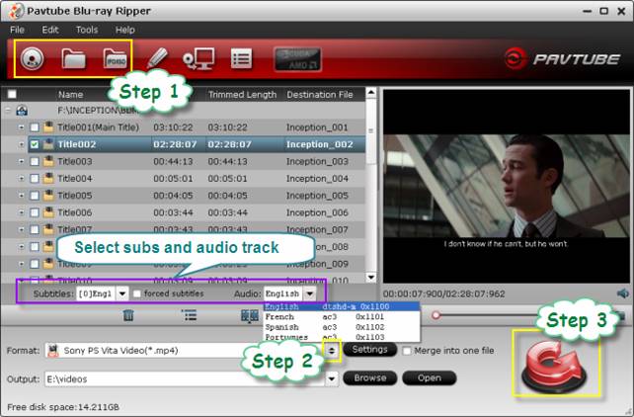Click the Blu-ray disc source icon
Image resolution: width=634 pixels, height=417 pixels.
pyautogui.click(x=22, y=110)
